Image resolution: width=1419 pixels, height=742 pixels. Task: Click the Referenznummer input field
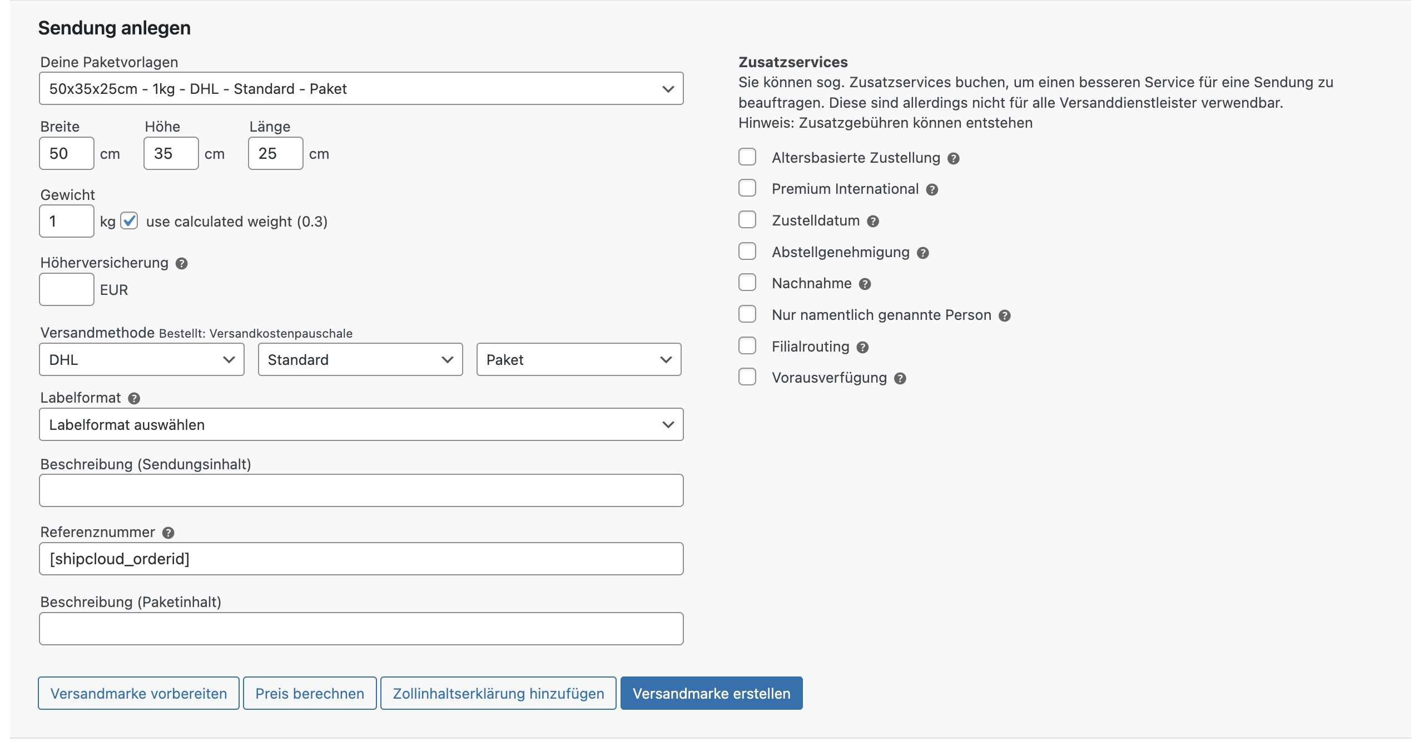coord(360,559)
